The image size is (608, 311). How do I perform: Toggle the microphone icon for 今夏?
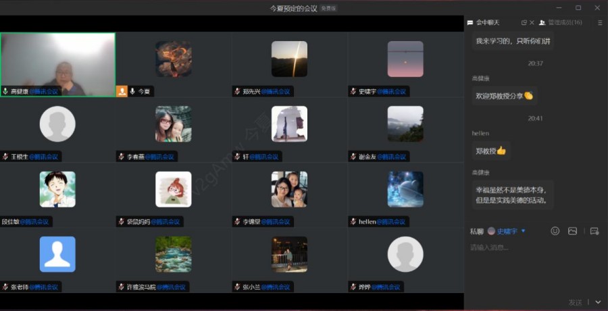[x=132, y=91]
